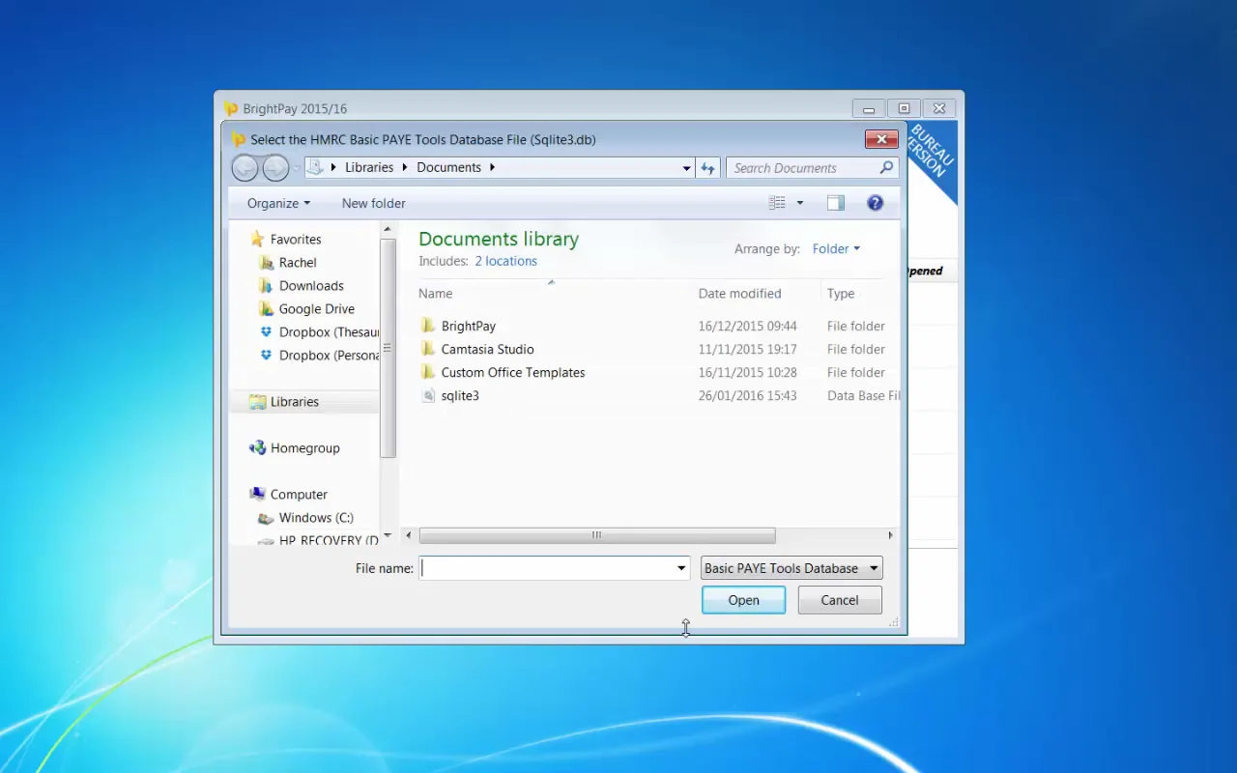Click the Back navigation arrow
The height and width of the screenshot is (773, 1237).
click(x=245, y=168)
